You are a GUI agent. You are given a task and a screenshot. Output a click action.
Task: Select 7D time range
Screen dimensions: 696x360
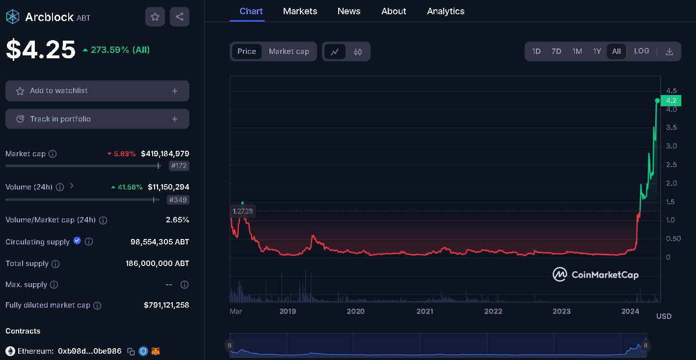coord(556,51)
